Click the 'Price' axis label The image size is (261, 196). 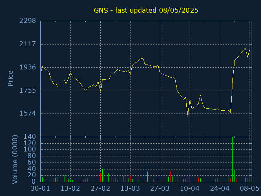tap(10, 78)
